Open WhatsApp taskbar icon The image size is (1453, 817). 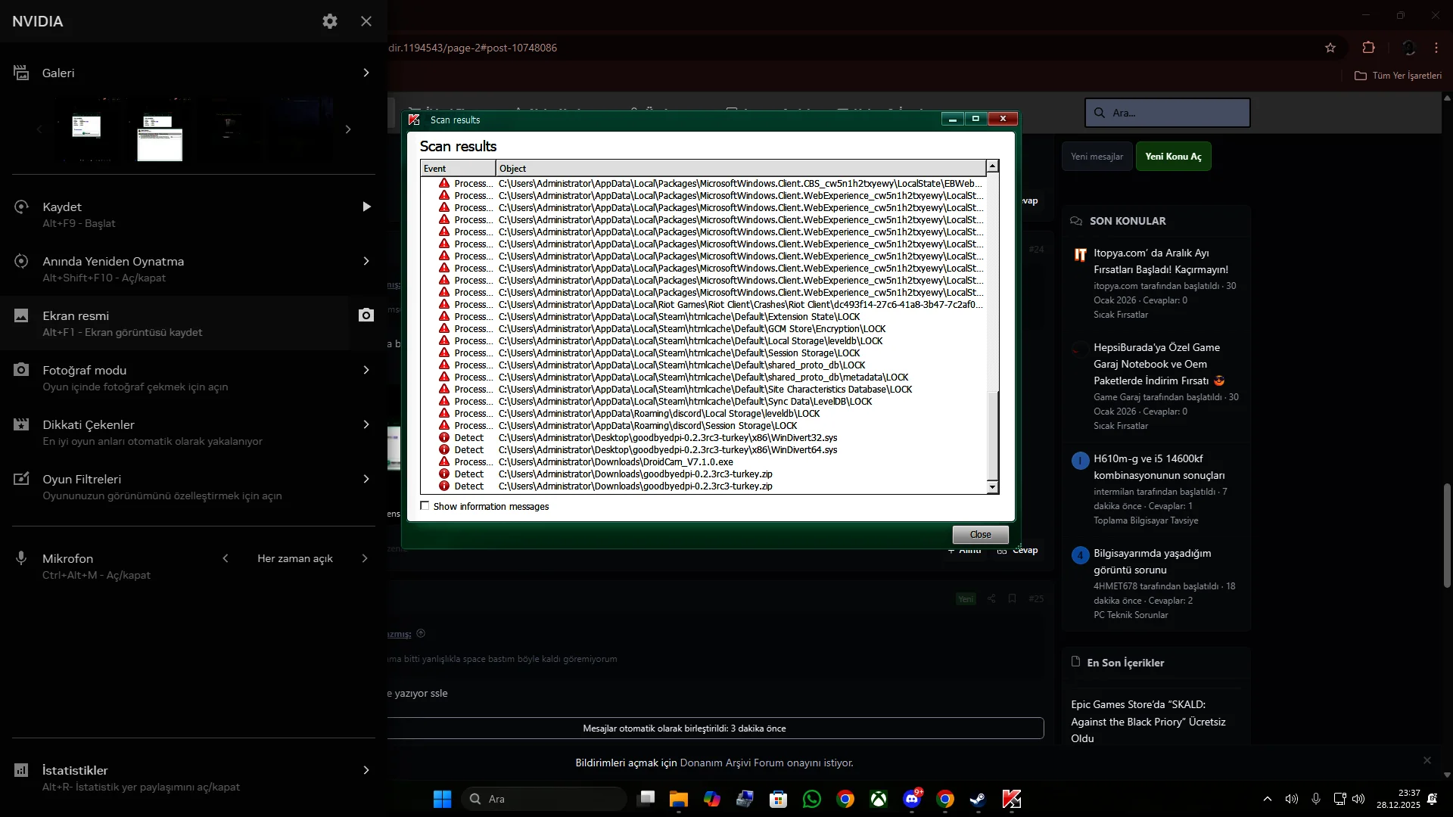point(812,799)
